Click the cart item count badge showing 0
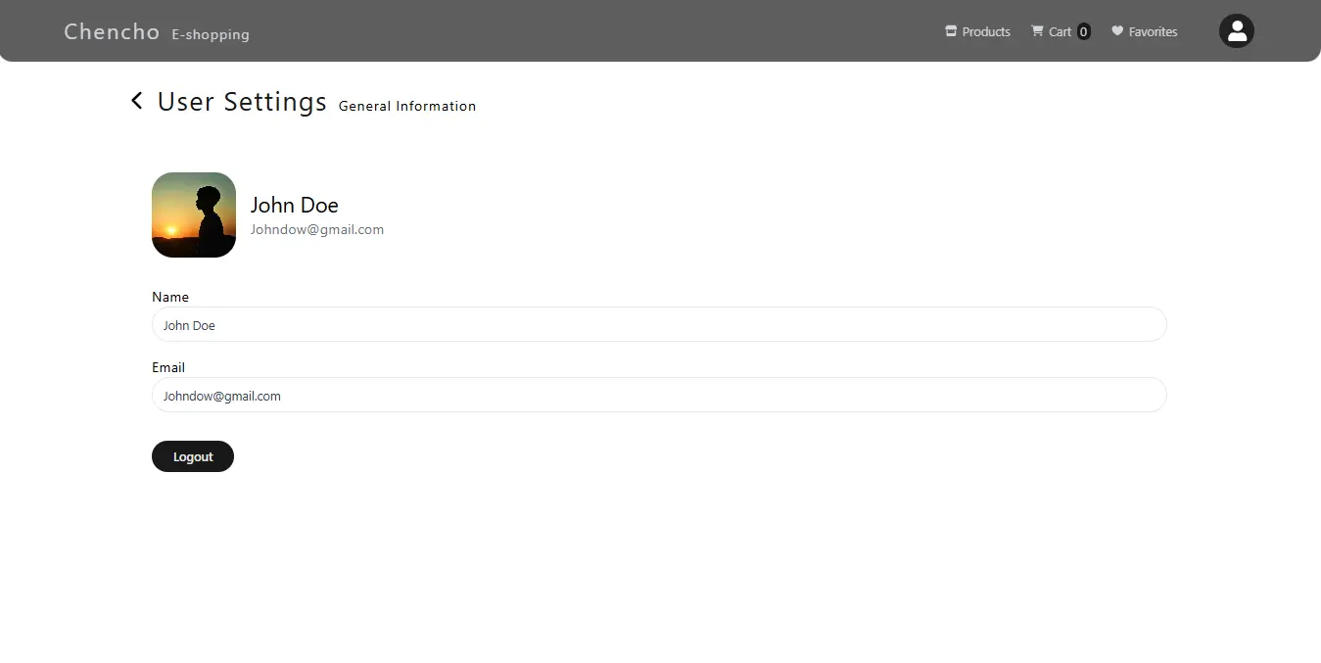 point(1083,31)
